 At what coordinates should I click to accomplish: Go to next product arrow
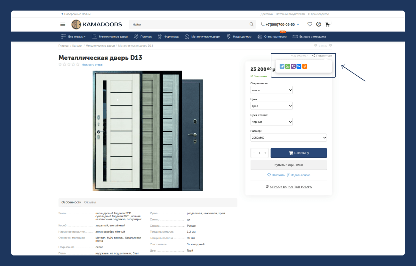point(331,45)
